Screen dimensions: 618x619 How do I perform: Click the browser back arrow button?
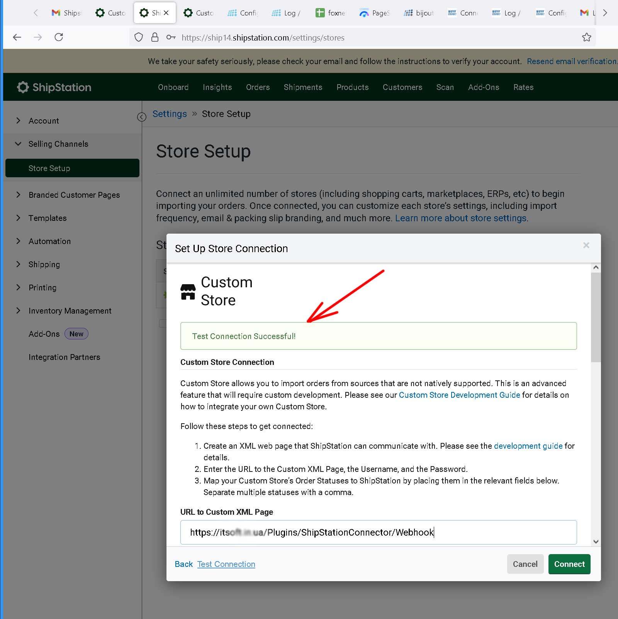click(17, 37)
